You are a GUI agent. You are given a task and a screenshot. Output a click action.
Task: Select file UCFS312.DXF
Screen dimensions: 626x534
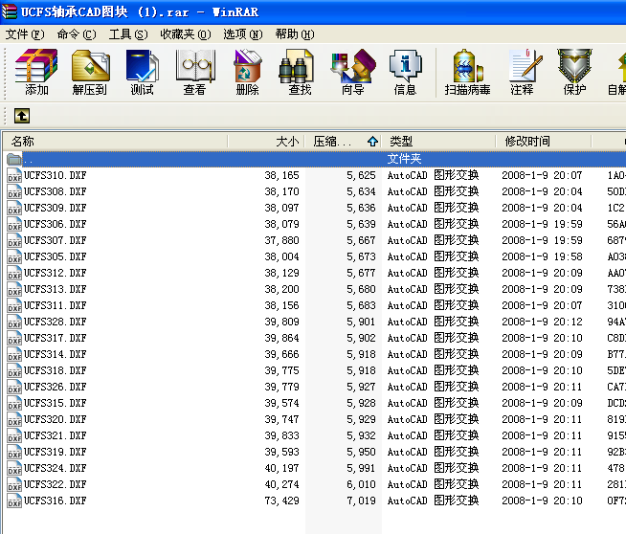[56, 273]
